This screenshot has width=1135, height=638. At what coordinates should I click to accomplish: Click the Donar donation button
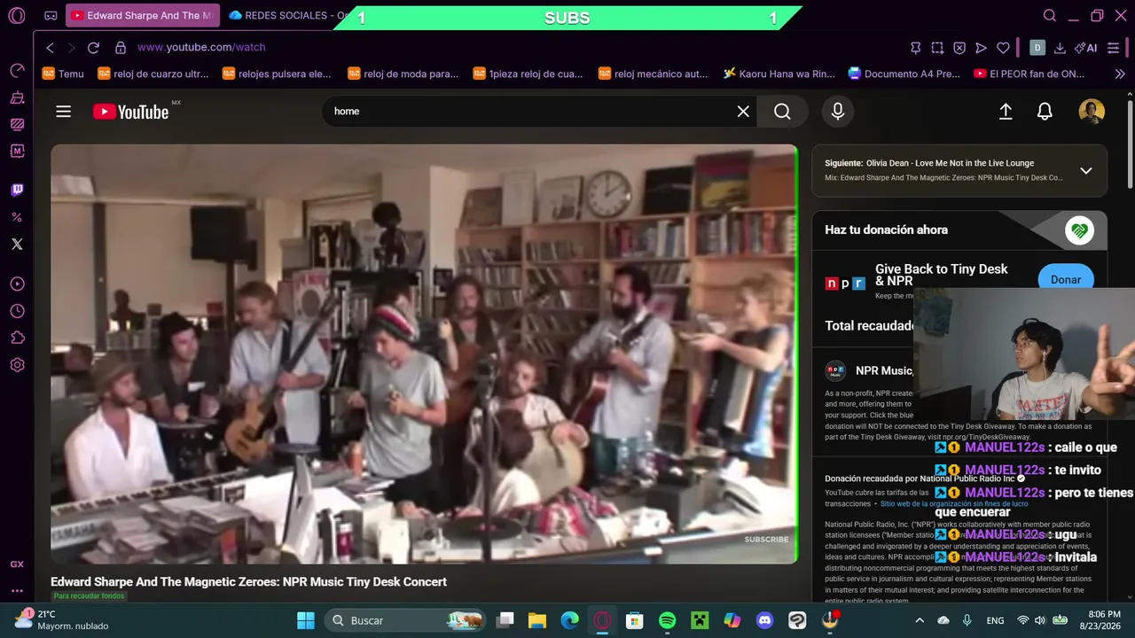pyautogui.click(x=1066, y=279)
